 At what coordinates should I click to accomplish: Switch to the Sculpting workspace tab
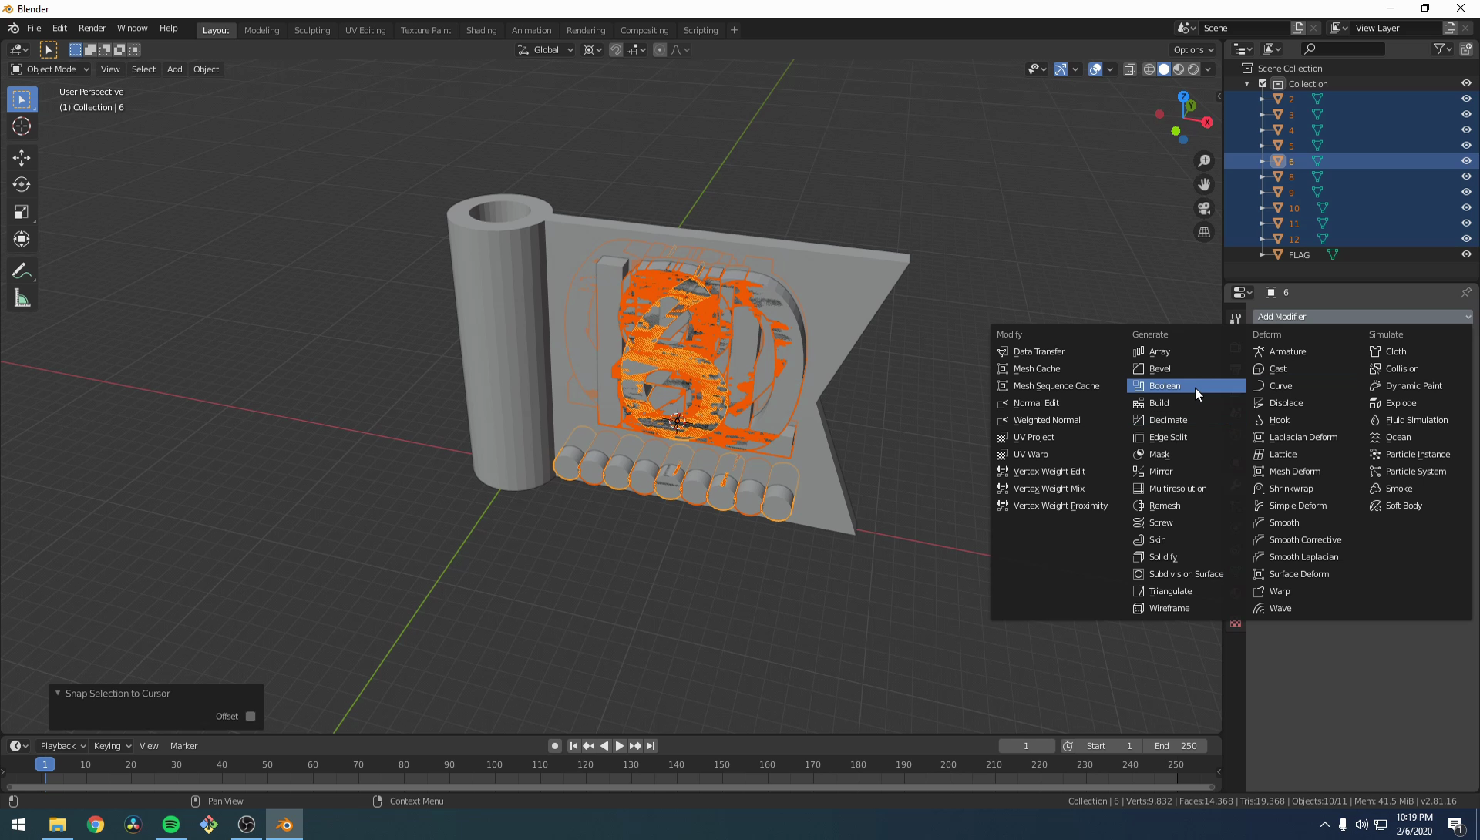coord(311,30)
